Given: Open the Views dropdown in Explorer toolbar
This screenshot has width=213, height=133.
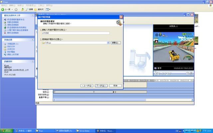Looking at the screenshot, I should point(48,9).
